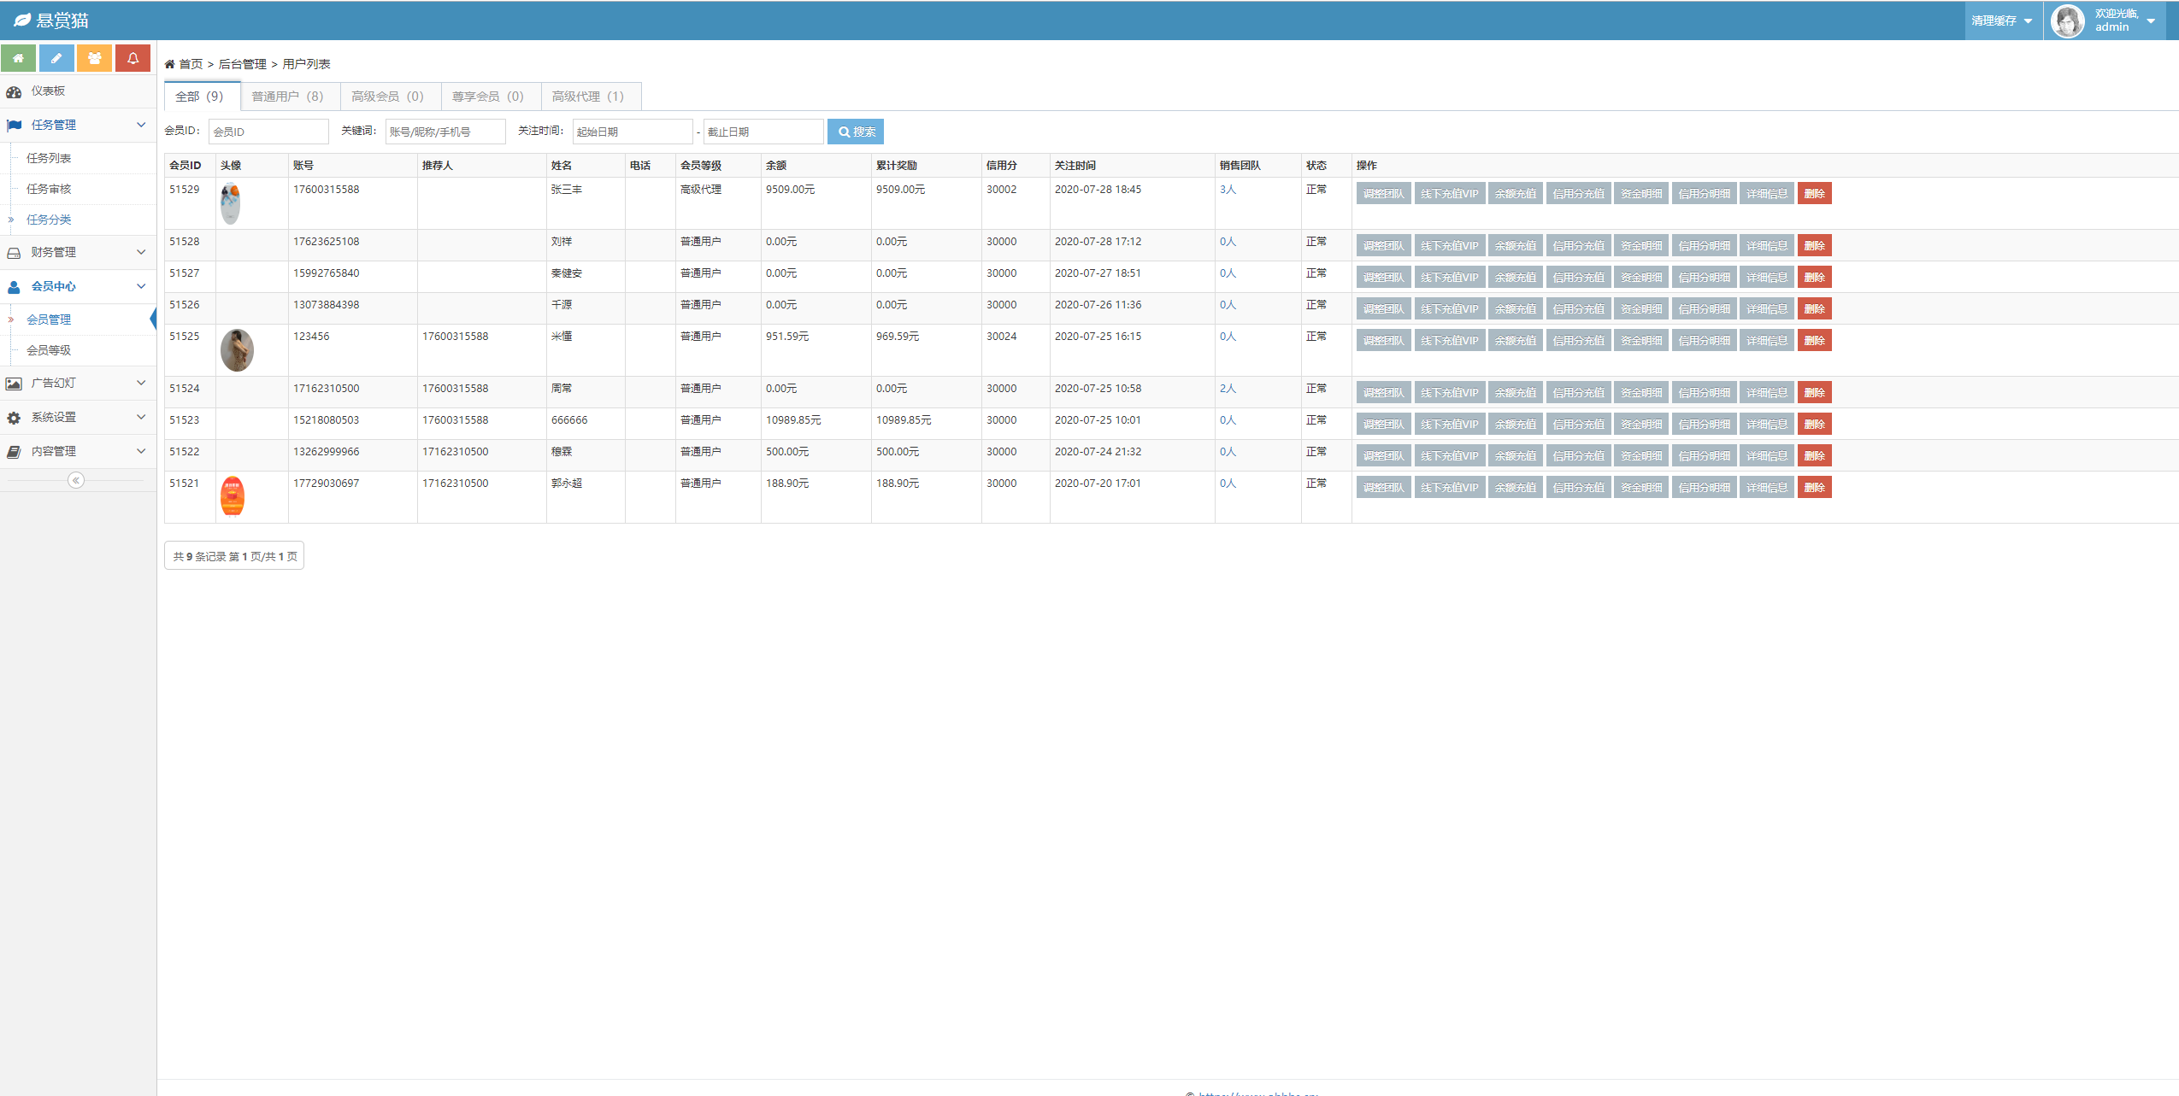Open 会员管理 in the sidebar
Screen dimensions: 2179x1096
point(49,319)
